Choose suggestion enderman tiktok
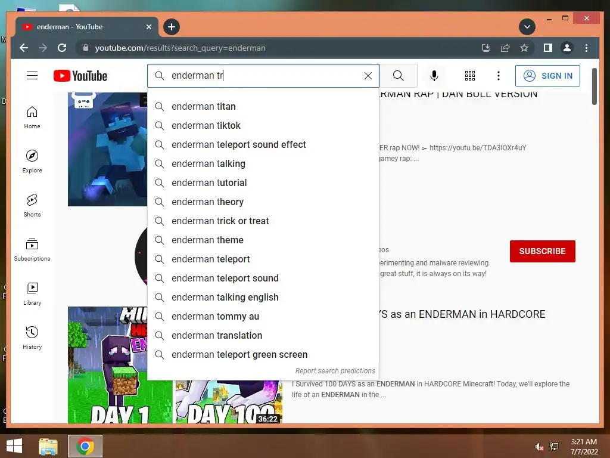The height and width of the screenshot is (458, 610). 263,125
